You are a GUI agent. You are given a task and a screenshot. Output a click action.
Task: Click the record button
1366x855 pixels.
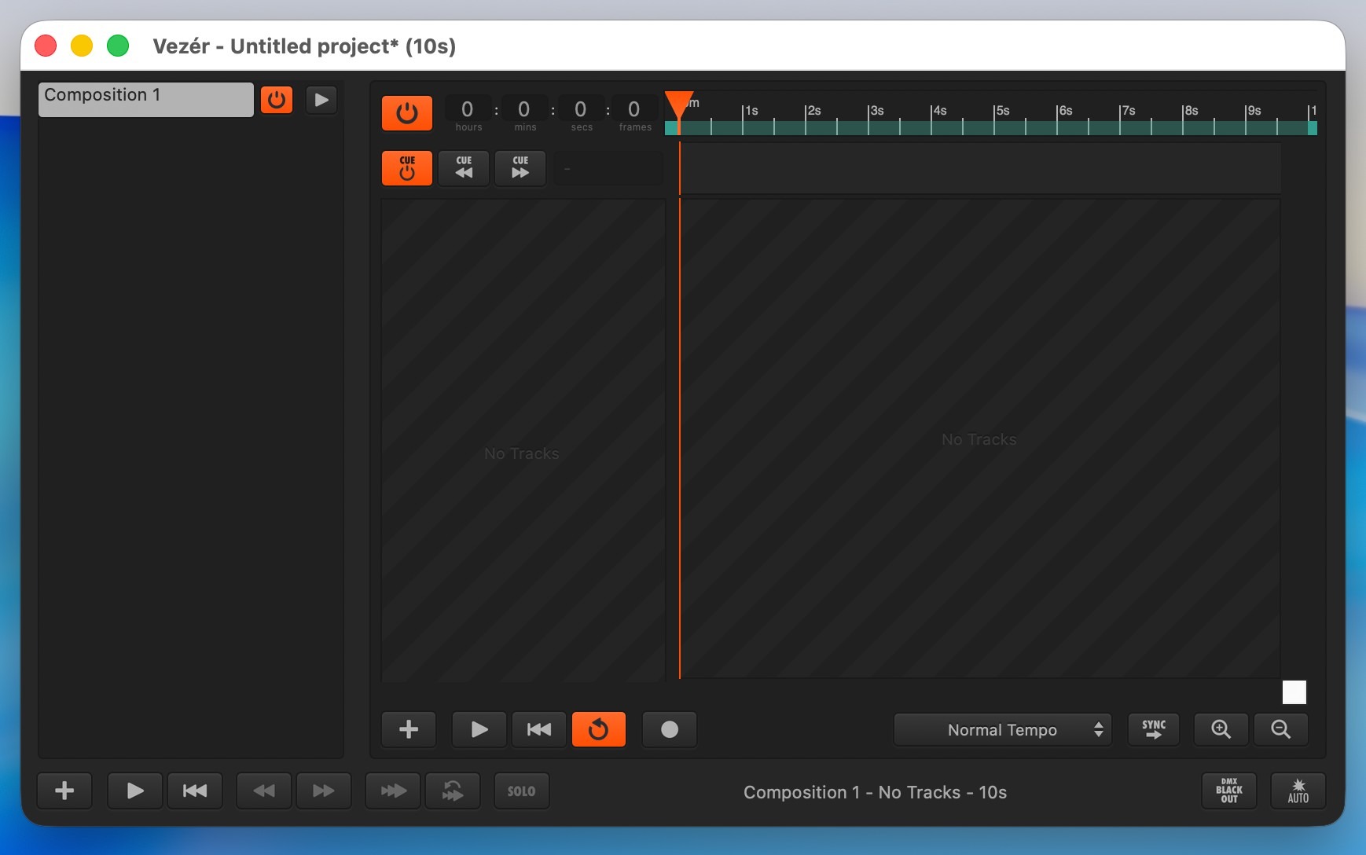[670, 729]
